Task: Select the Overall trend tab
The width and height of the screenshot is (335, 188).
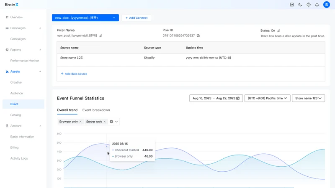Action: coord(67,110)
